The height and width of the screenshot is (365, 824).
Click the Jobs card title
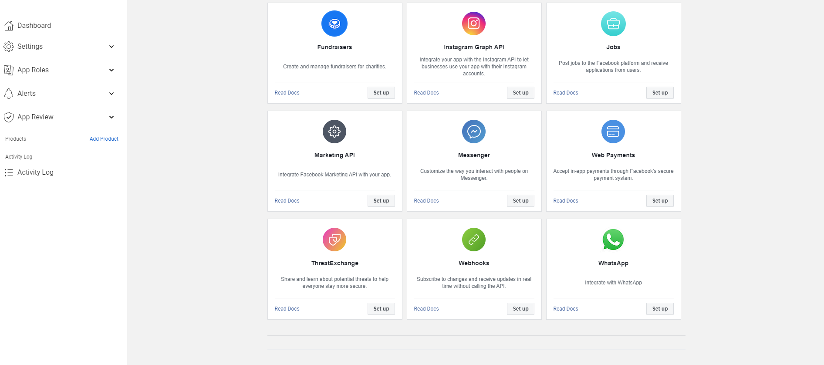613,47
